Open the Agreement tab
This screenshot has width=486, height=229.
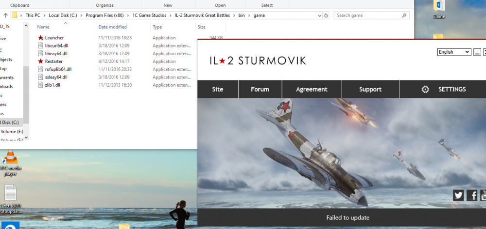coord(312,90)
